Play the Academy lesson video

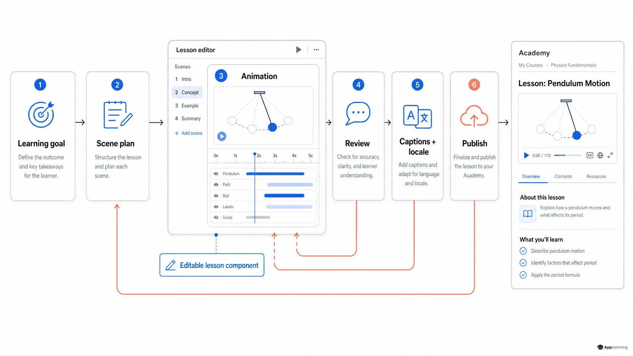click(526, 155)
